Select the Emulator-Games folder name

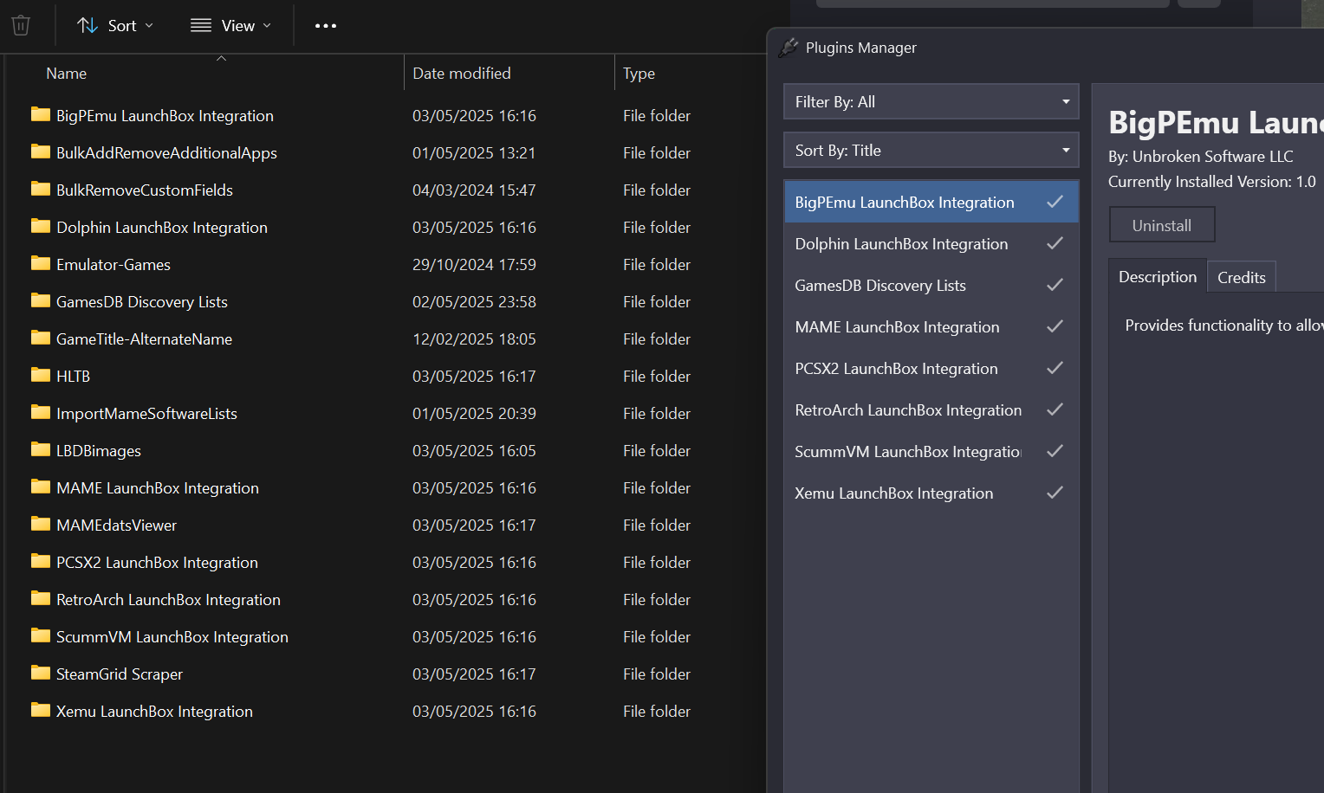click(x=114, y=265)
